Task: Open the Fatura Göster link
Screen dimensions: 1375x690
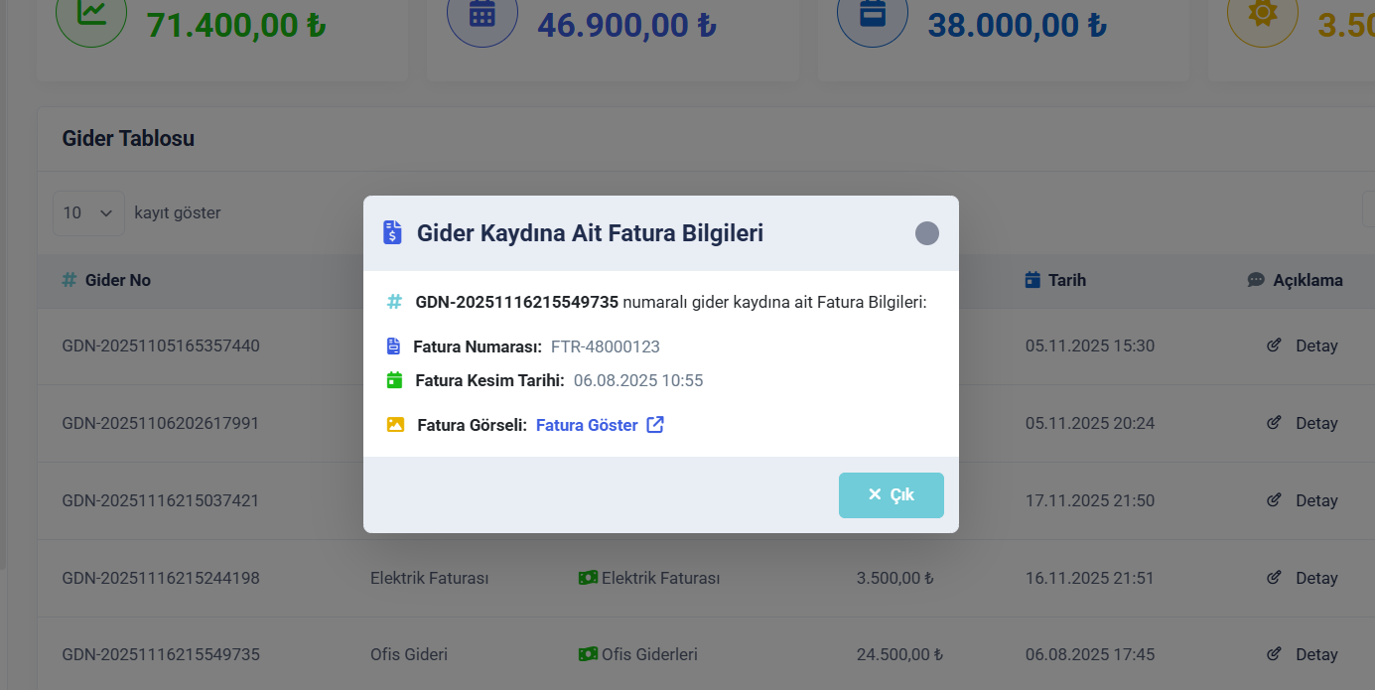Action: tap(587, 425)
